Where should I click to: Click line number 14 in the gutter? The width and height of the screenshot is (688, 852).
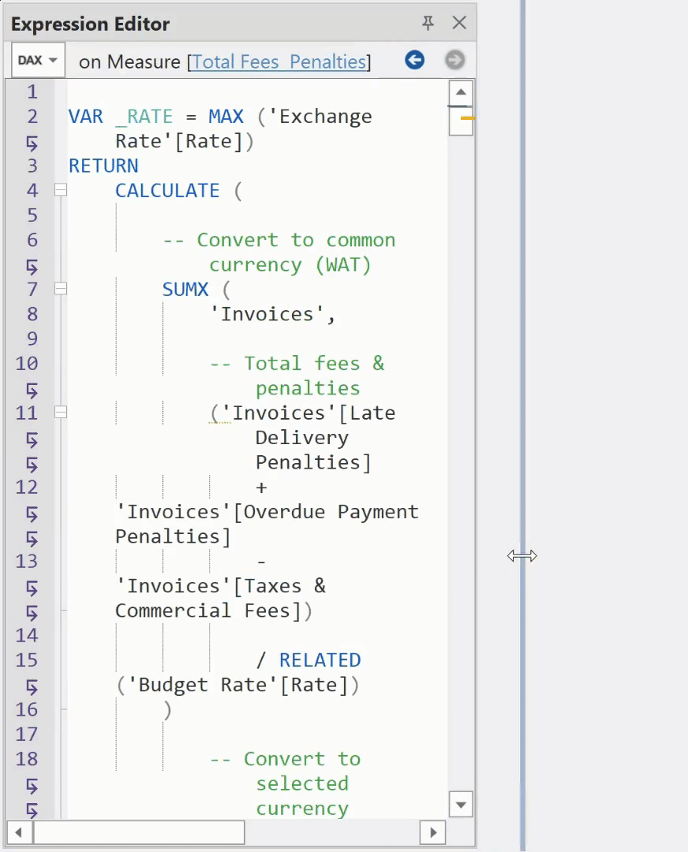(x=27, y=635)
